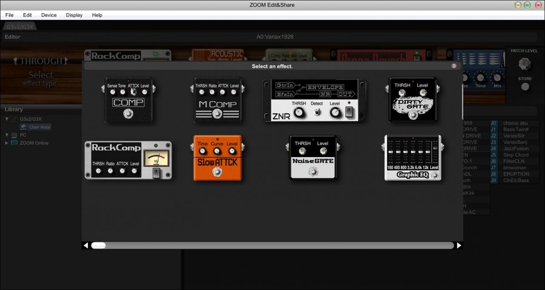Select patch J8 ERUPTION
This screenshot has width=545, height=290.
coord(515,174)
